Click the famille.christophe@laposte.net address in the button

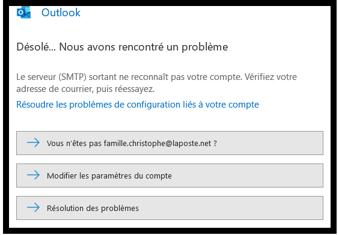pyautogui.click(x=157, y=143)
